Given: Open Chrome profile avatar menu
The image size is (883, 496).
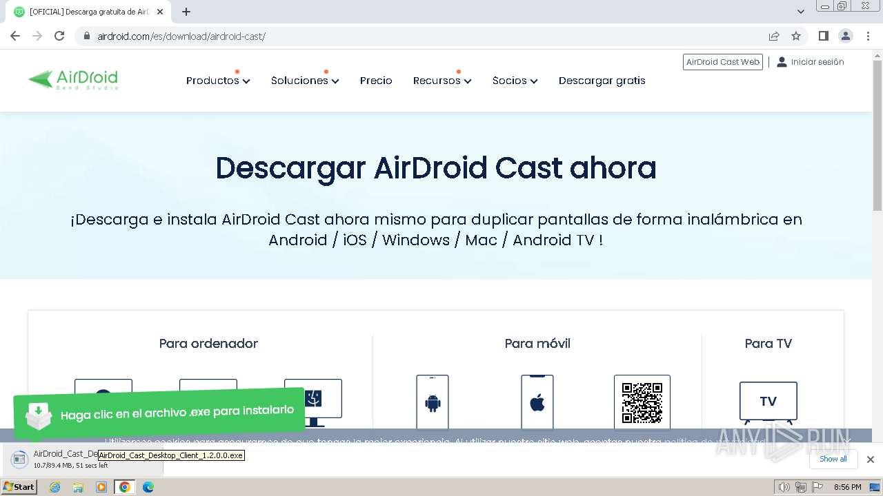Looking at the screenshot, I should point(845,36).
